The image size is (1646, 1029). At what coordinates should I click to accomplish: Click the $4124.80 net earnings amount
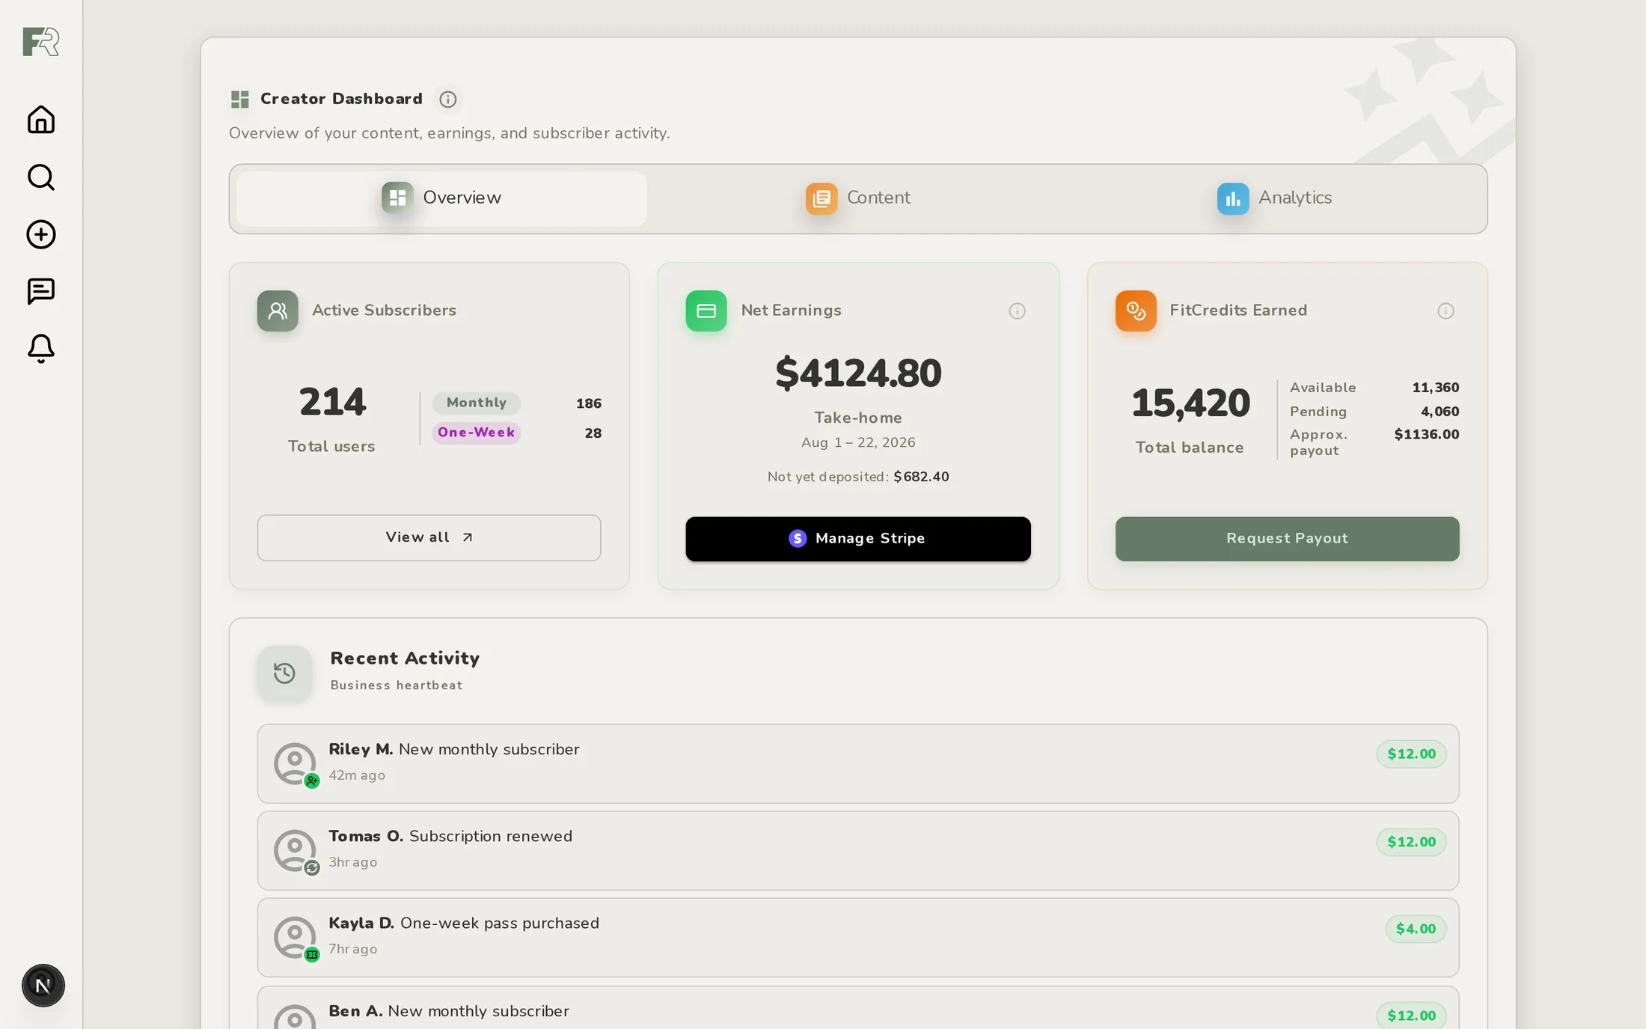pyautogui.click(x=858, y=373)
